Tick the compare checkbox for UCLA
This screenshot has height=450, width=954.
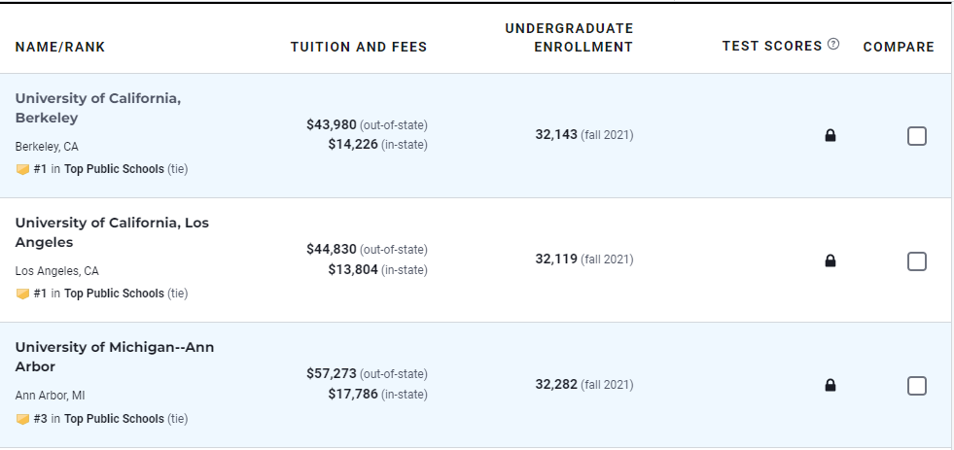(x=917, y=261)
